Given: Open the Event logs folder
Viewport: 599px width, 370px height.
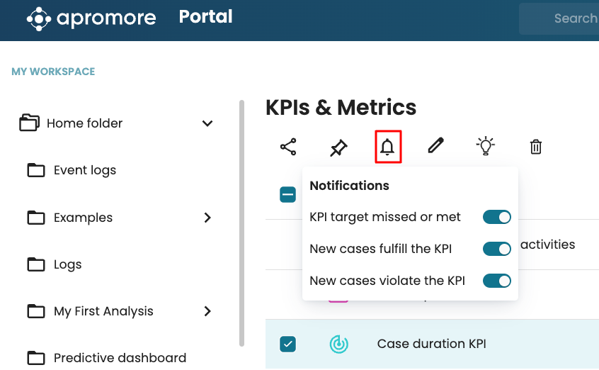Looking at the screenshot, I should coord(84,170).
